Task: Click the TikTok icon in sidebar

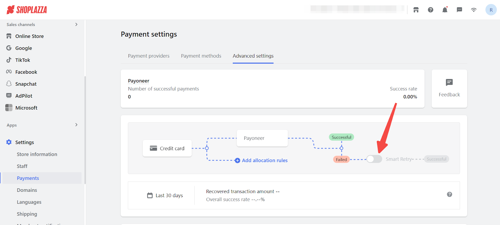Action: pyautogui.click(x=9, y=60)
